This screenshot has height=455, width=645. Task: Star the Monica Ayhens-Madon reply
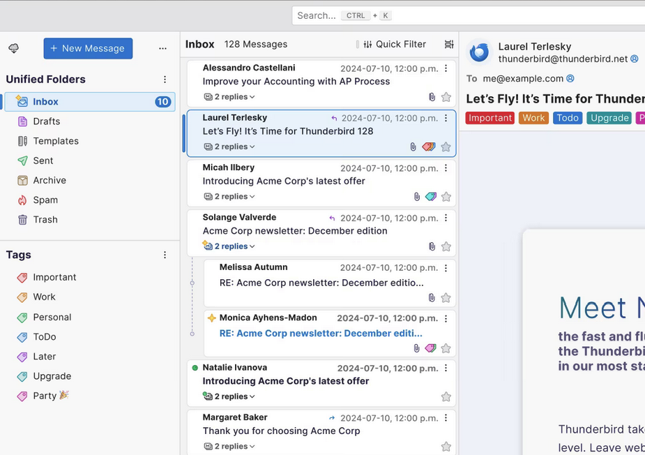(x=446, y=348)
